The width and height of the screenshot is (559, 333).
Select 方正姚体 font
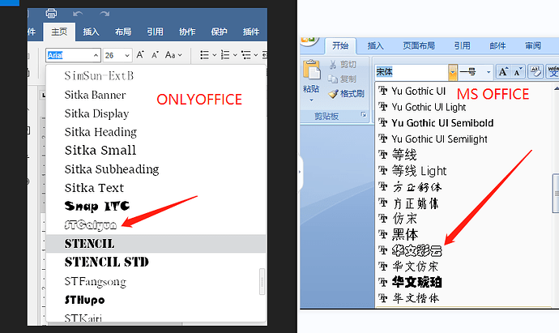point(464,203)
